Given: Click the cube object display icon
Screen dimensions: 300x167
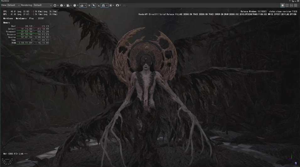Looking at the screenshot, I should pyautogui.click(x=62, y=5).
